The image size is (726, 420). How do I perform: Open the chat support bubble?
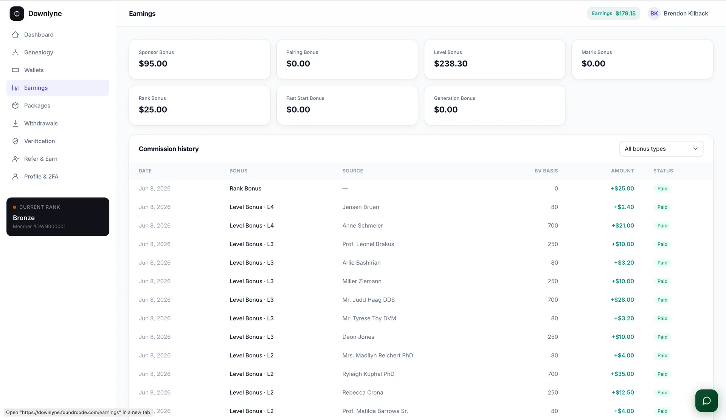coord(706,401)
